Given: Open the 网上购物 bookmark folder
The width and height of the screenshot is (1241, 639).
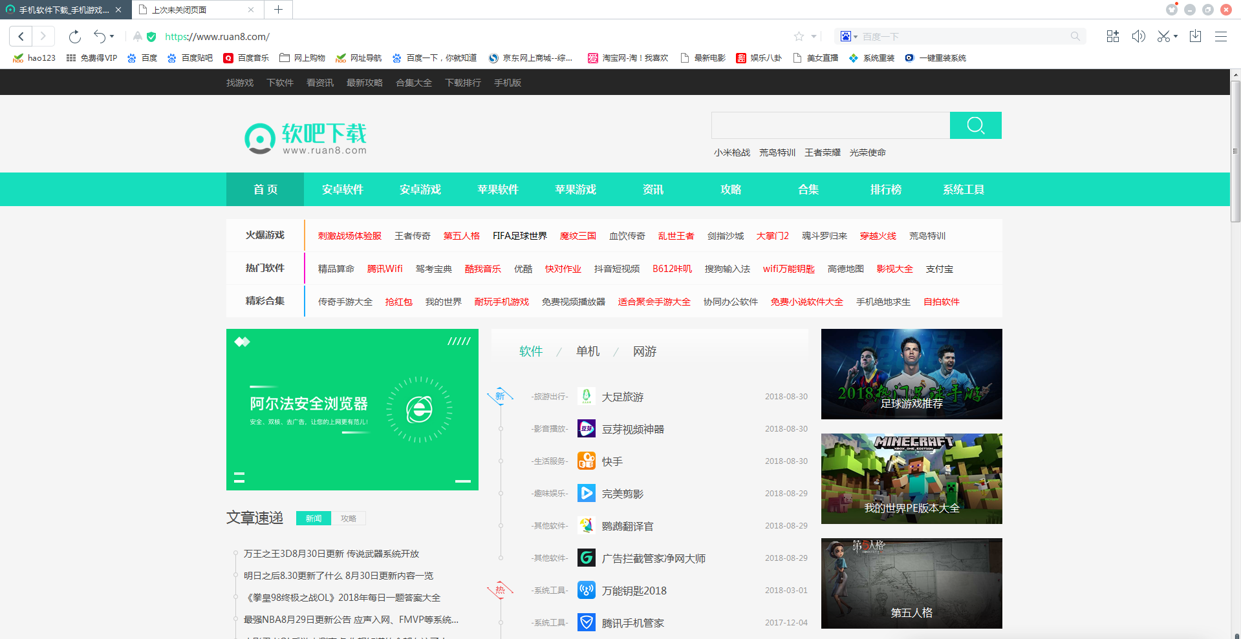Looking at the screenshot, I should click(302, 58).
